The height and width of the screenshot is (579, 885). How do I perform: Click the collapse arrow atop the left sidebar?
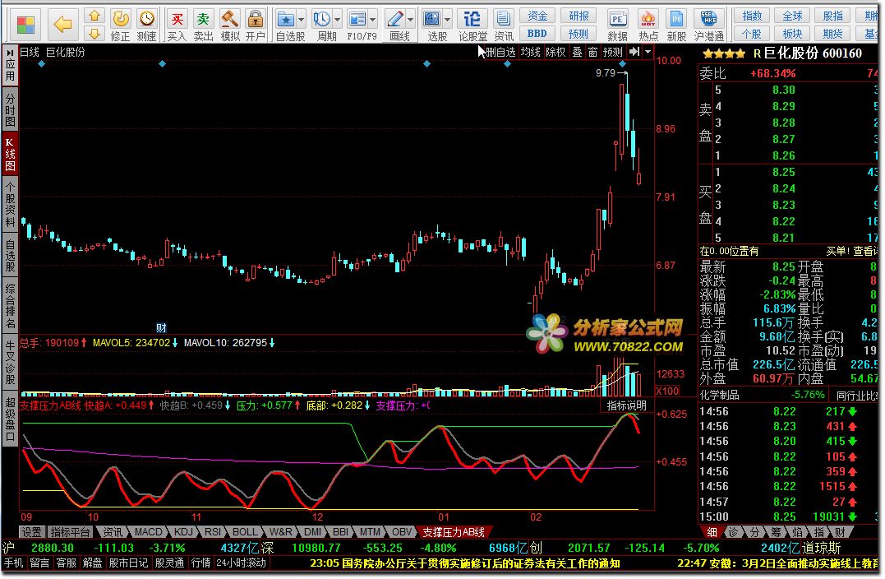tap(10, 52)
